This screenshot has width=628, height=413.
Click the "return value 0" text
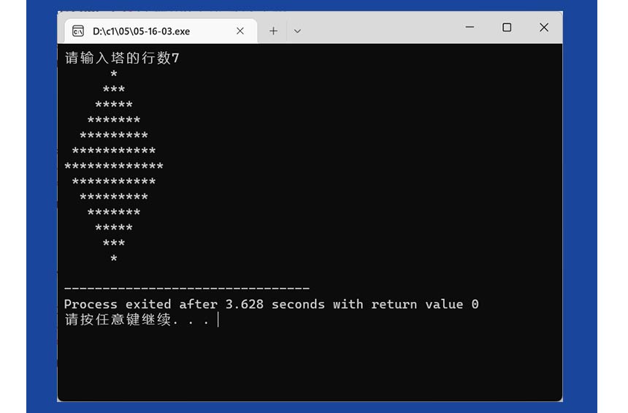point(425,304)
